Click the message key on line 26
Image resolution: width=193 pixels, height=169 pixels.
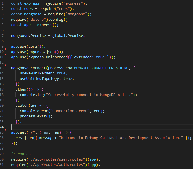(47, 138)
